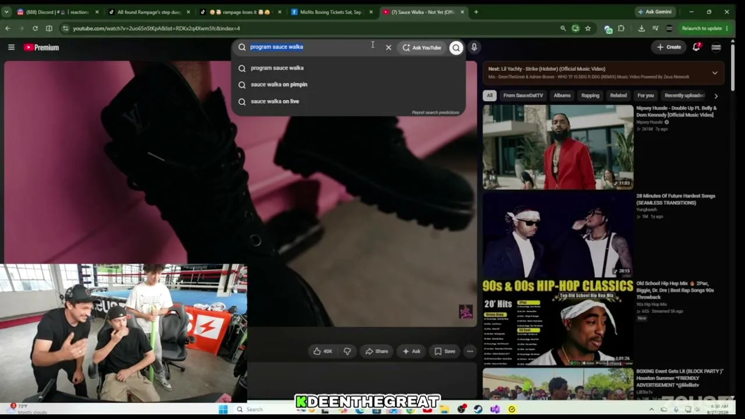The width and height of the screenshot is (745, 419).
Task: Choose 'sauce walka on pimpin' suggestion
Action: [x=279, y=84]
